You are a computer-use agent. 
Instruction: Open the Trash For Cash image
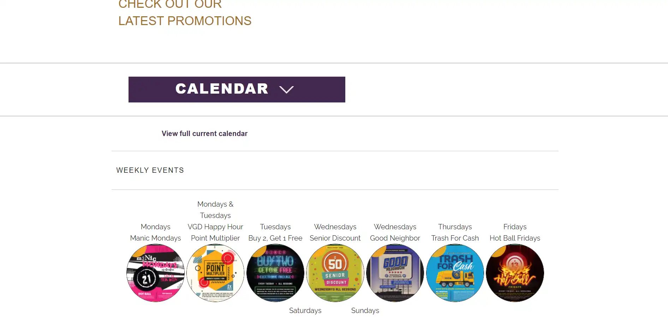[x=455, y=273]
